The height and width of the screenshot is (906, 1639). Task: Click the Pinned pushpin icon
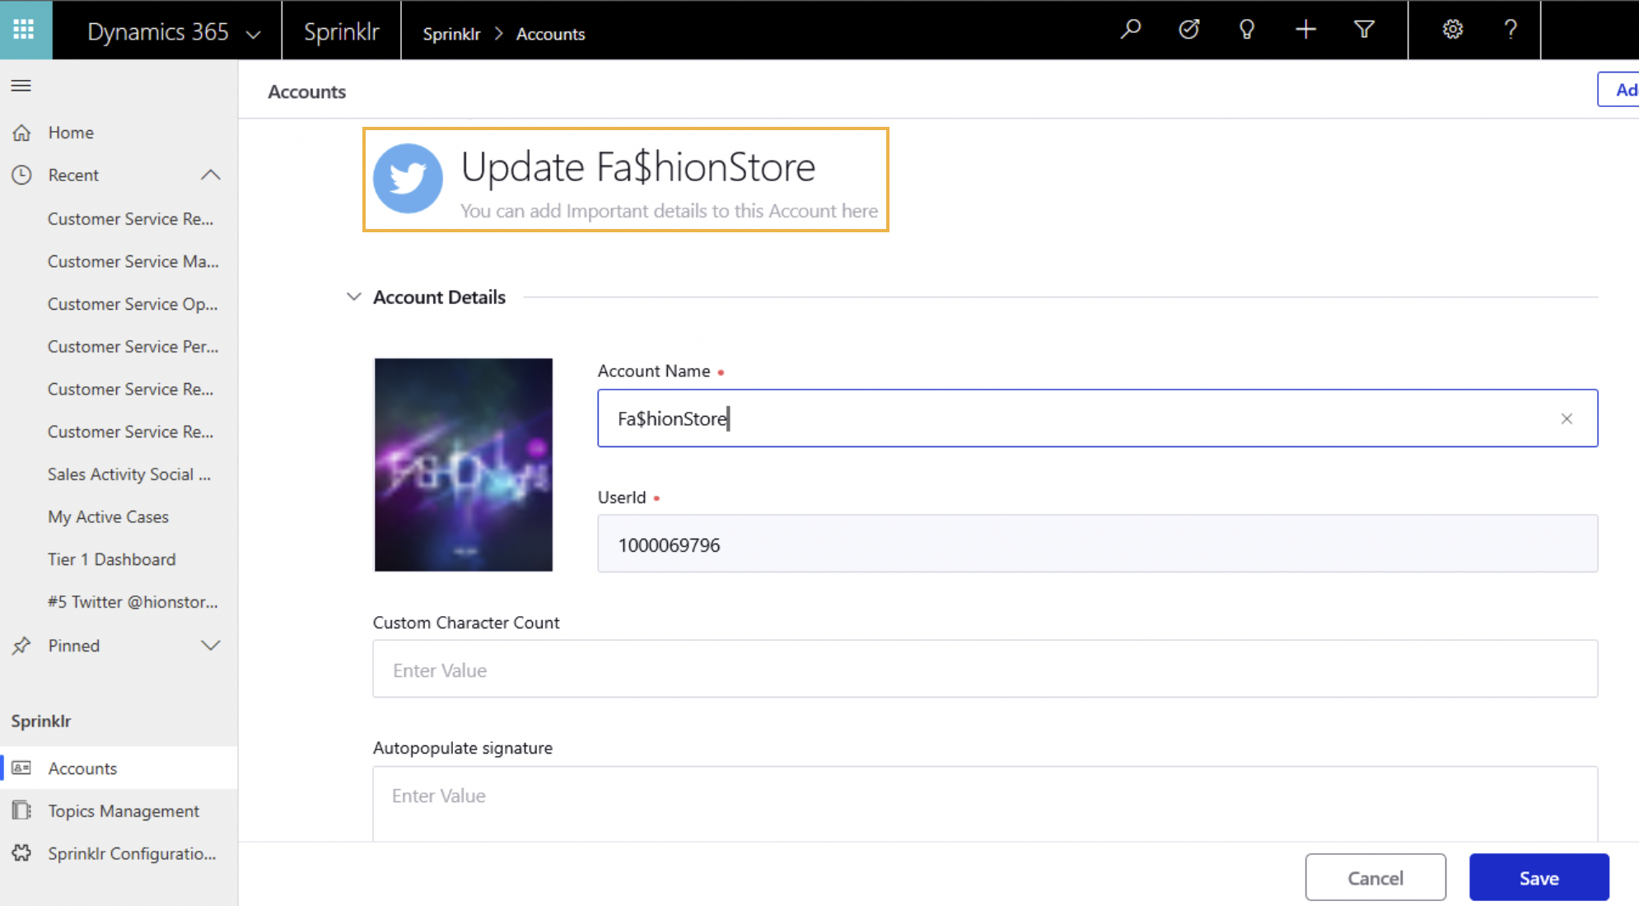click(22, 646)
